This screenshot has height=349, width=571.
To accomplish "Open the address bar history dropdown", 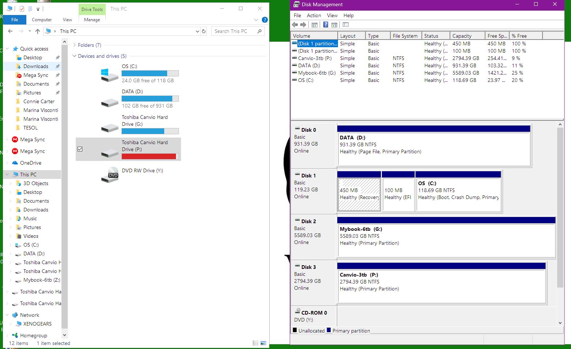I will click(x=198, y=31).
